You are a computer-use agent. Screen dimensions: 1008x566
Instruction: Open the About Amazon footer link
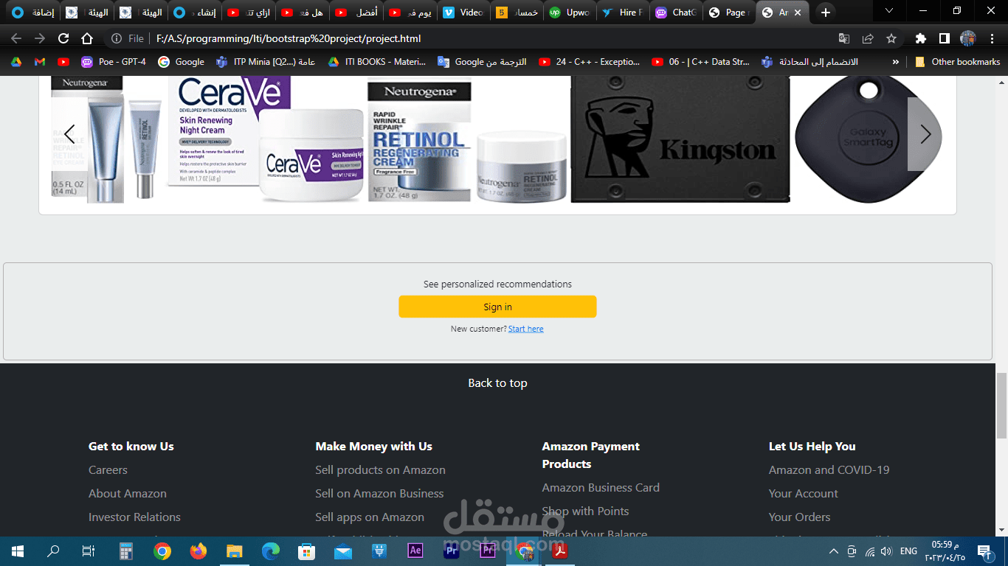[x=128, y=494]
